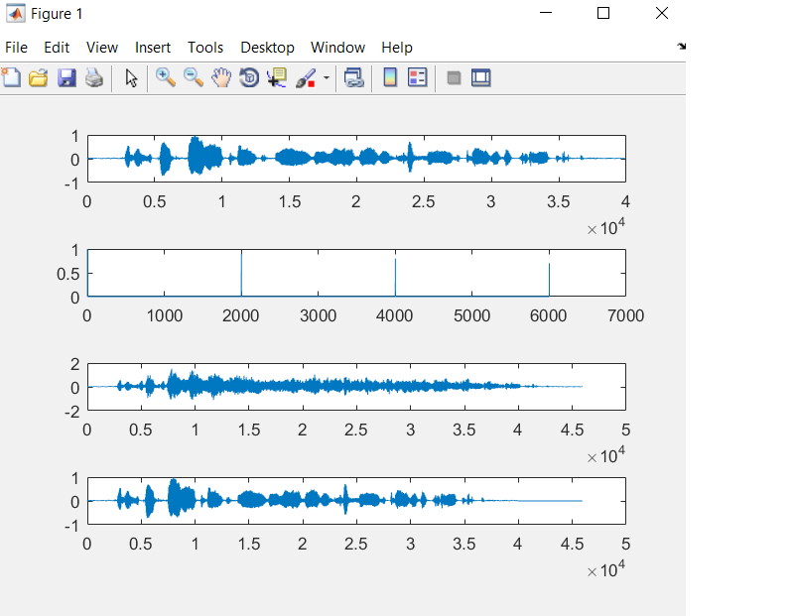The height and width of the screenshot is (616, 793).
Task: Click the '5000' tick label of second subplot
Action: click(x=471, y=315)
